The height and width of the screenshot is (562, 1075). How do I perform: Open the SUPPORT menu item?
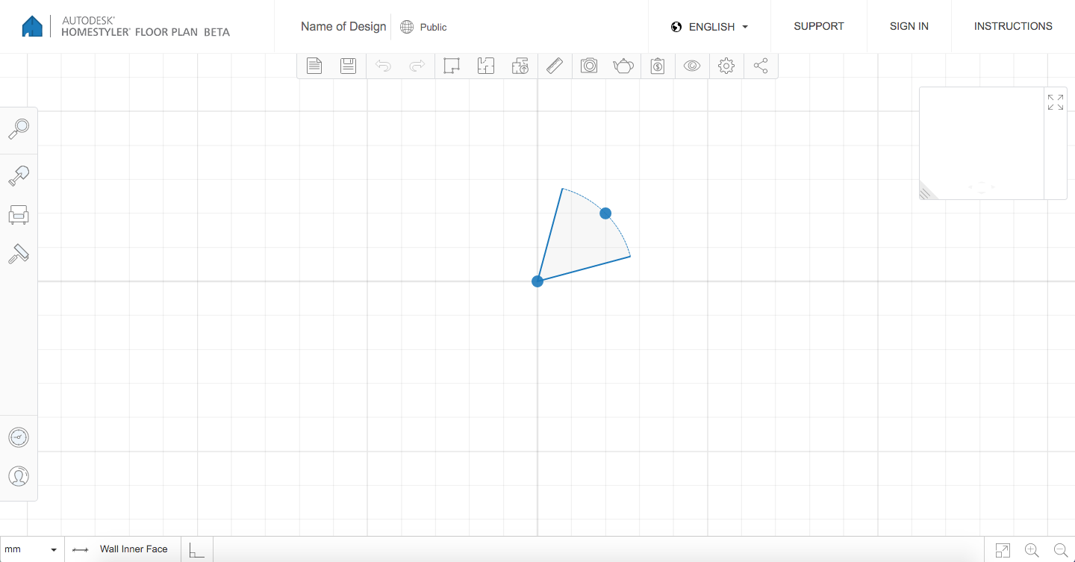coord(818,26)
